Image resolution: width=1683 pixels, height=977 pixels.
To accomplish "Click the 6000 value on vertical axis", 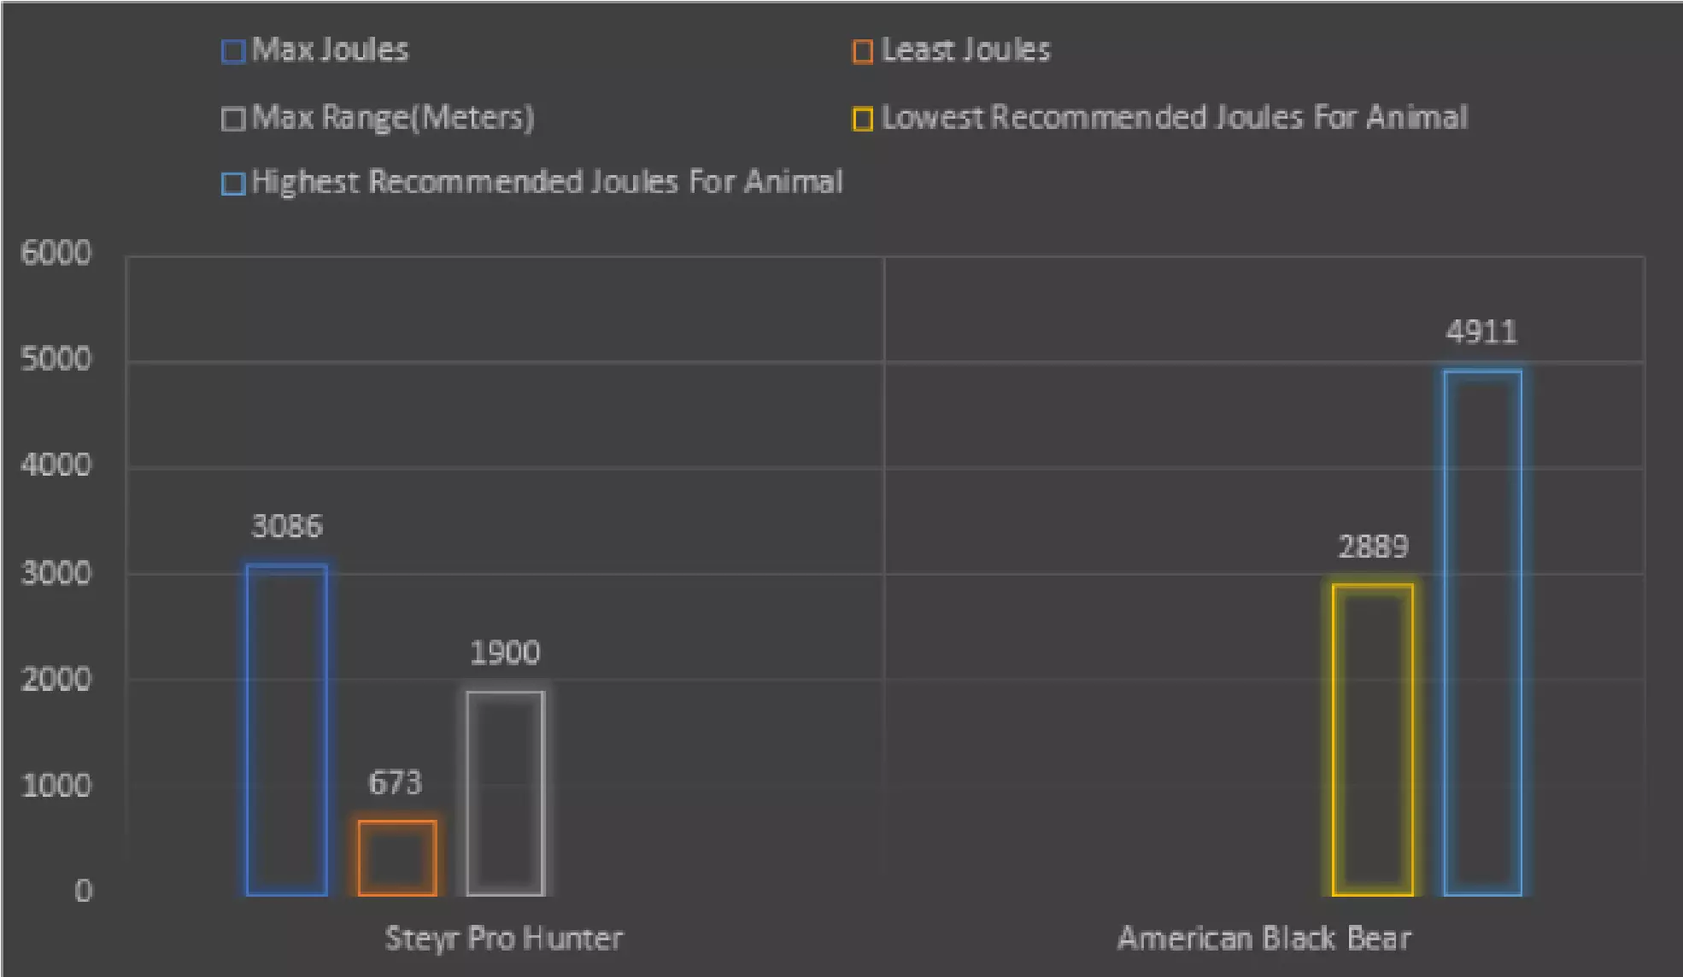I will [x=56, y=253].
